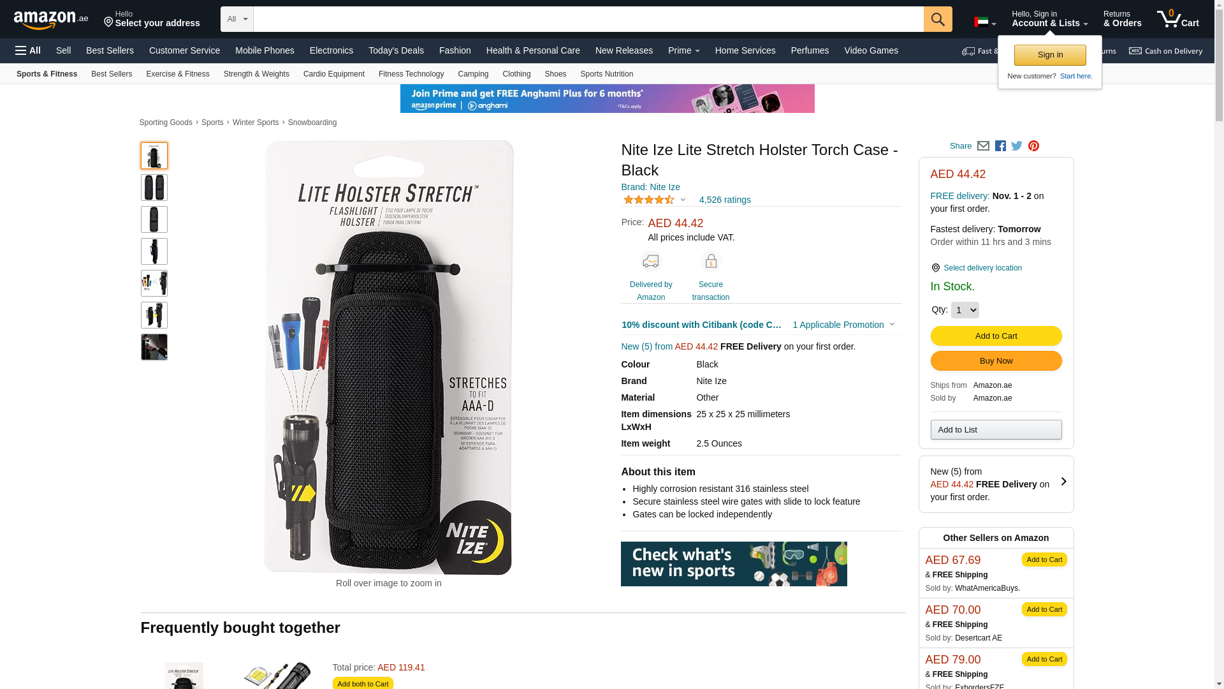Open the UAE flag language selector
The image size is (1224, 689).
coord(985,22)
